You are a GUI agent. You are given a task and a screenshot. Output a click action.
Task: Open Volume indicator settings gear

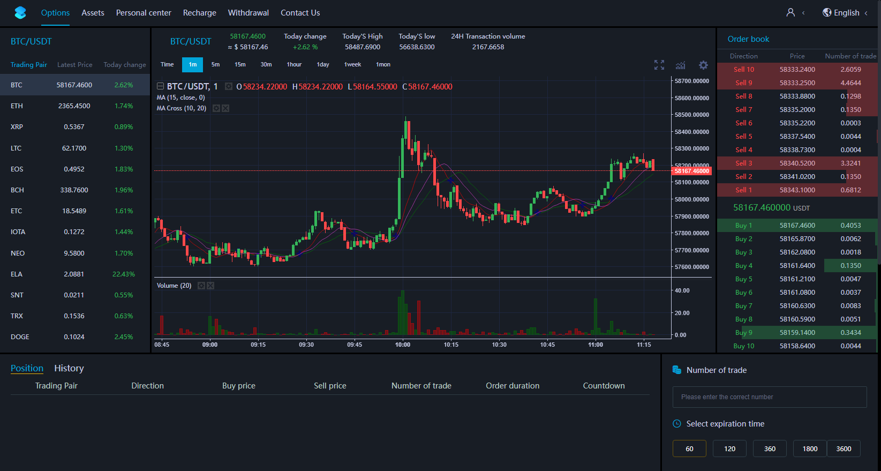coord(201,286)
